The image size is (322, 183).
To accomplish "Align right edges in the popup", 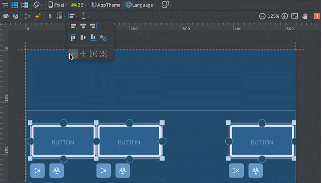I will point(93,26).
